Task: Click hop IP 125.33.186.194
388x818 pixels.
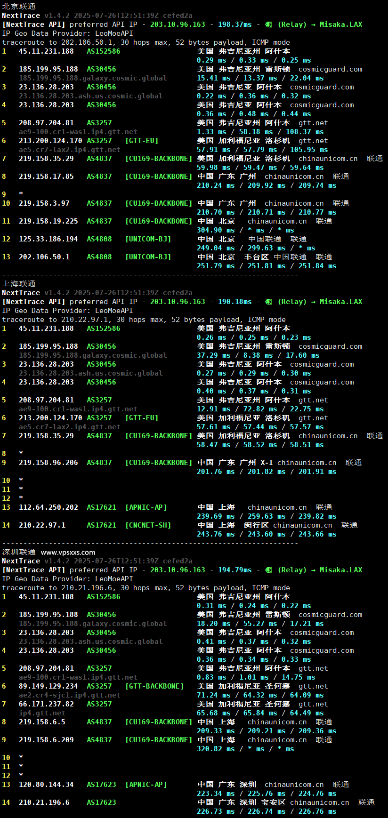Action: click(48, 239)
